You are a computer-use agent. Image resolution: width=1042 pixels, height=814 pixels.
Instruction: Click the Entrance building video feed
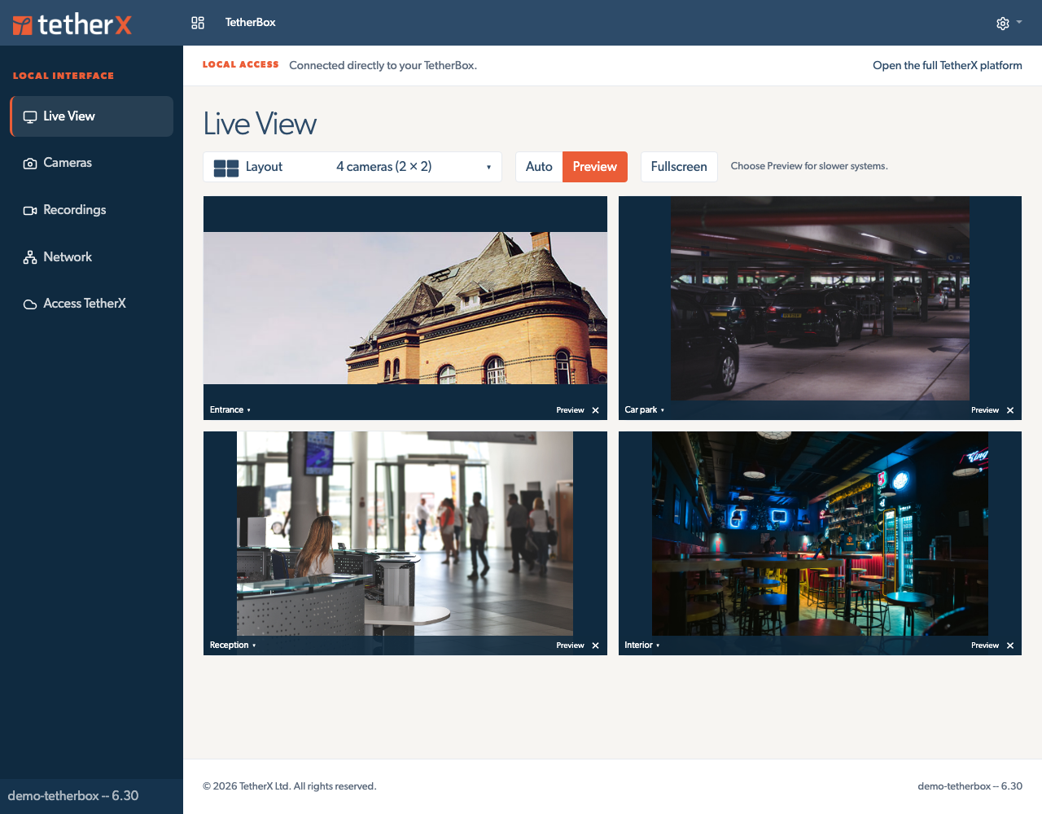[405, 308]
